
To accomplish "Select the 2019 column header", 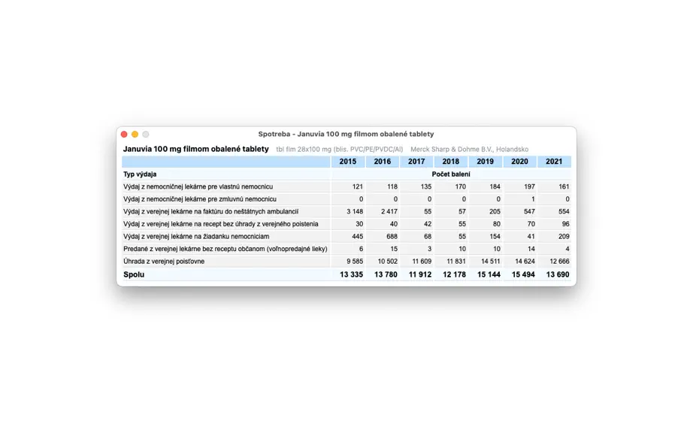I will tap(486, 162).
